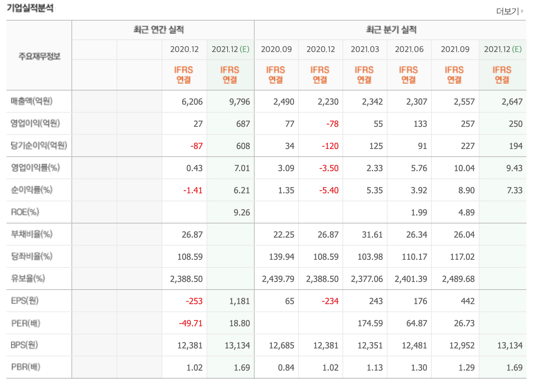Select the 영업이익률(%) row label
Viewport: 533px width, 379px height.
(35, 168)
